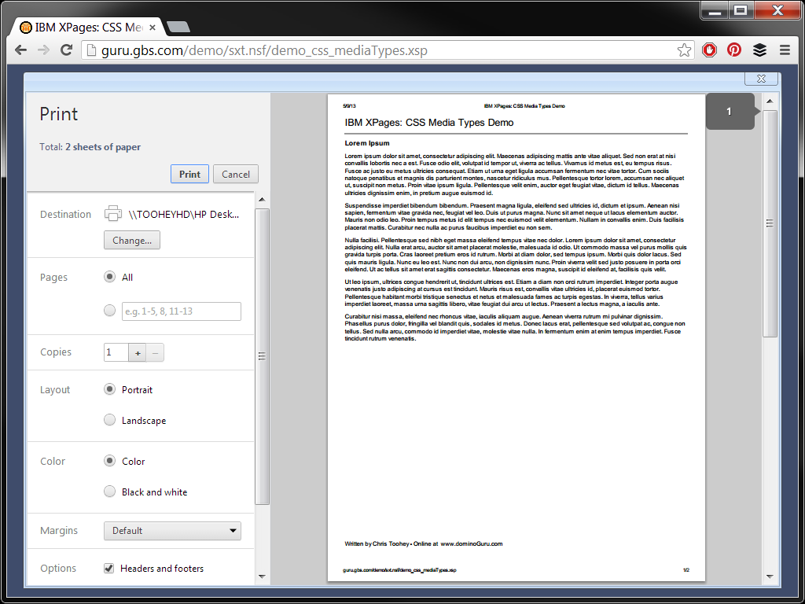Viewport: 805px width, 604px height.
Task: Click the print preview page thumbnail
Action: click(516, 337)
